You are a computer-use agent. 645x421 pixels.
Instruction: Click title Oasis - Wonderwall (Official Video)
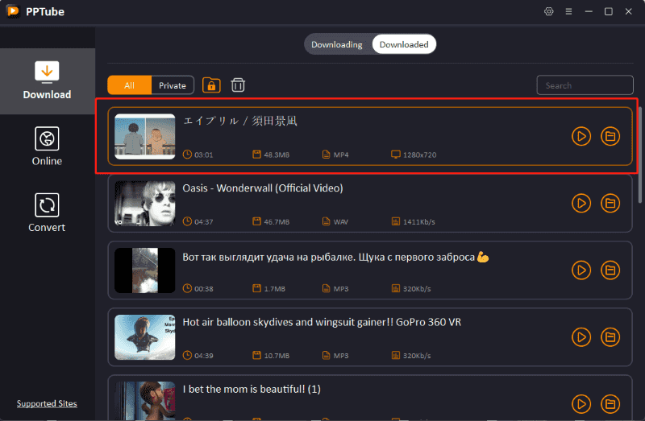(x=263, y=188)
